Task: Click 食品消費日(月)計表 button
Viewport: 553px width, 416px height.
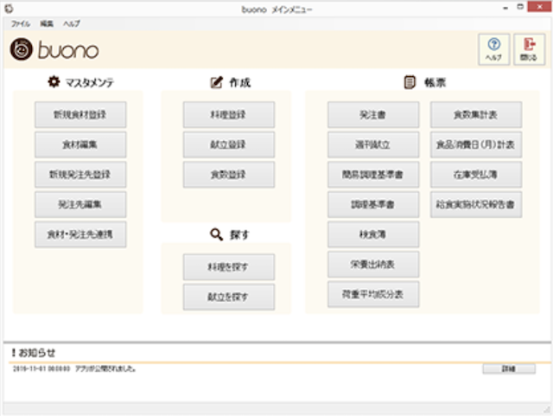Action: pyautogui.click(x=476, y=144)
